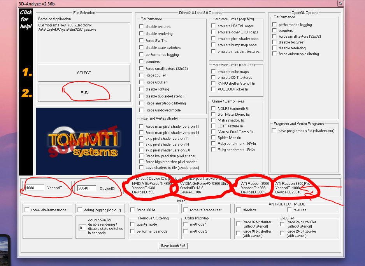
Task: Open the 'Click for help!' banner
Action: click(x=26, y=19)
